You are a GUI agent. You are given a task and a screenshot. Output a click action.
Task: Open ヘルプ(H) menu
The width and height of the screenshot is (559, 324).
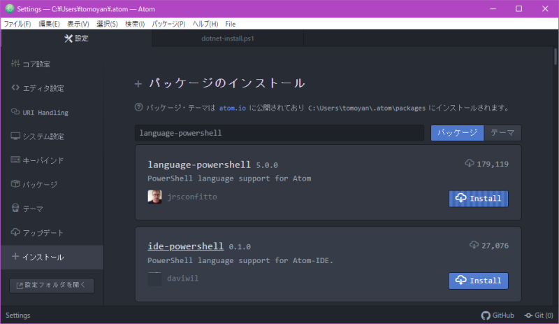pyautogui.click(x=205, y=24)
